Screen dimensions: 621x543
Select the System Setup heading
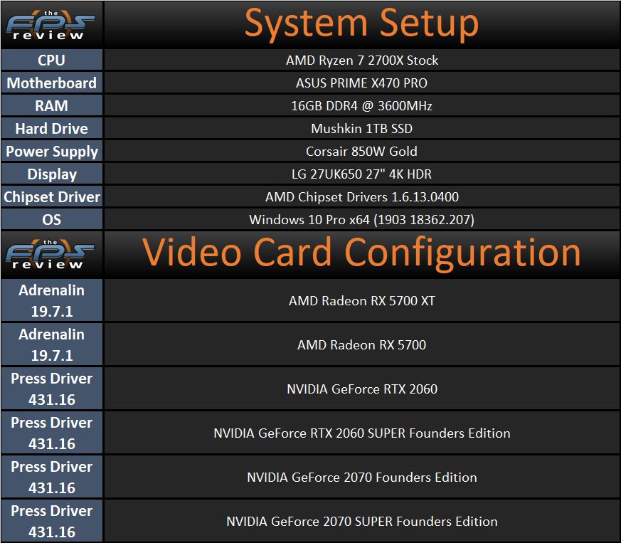click(x=361, y=23)
